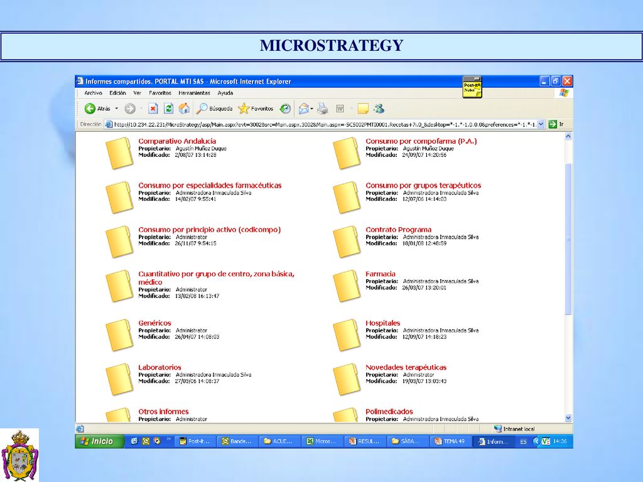Click the Ir go button
The image size is (643, 482).
(x=556, y=124)
